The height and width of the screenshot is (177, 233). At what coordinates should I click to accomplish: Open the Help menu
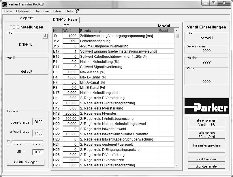click(69, 11)
